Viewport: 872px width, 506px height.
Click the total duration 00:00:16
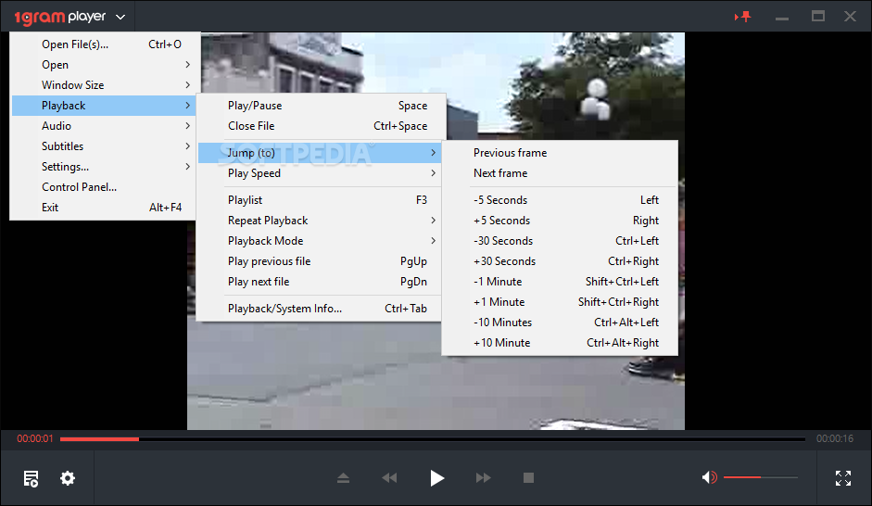835,438
